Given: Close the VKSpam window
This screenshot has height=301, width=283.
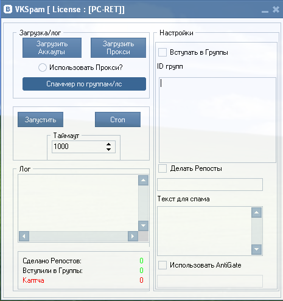Looking at the screenshot, I should click(x=276, y=10).
